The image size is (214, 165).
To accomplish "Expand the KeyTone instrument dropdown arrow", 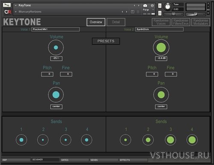I will [x=16, y=6].
